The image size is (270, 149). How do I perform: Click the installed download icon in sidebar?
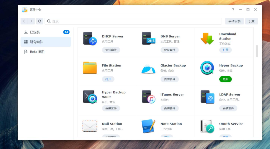tap(26, 32)
